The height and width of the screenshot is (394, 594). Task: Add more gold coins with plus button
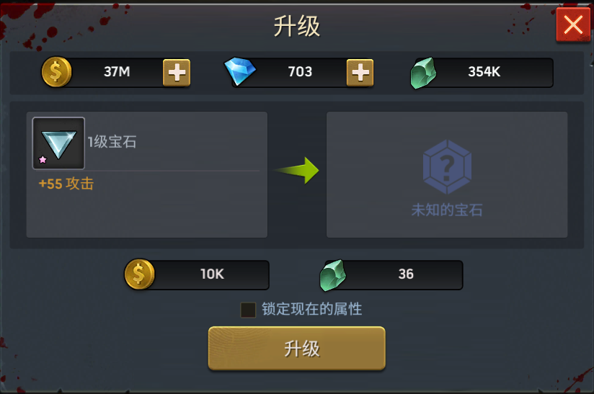(177, 72)
